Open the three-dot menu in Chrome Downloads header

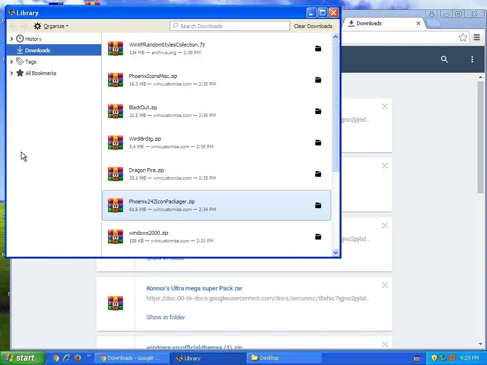pyautogui.click(x=472, y=59)
